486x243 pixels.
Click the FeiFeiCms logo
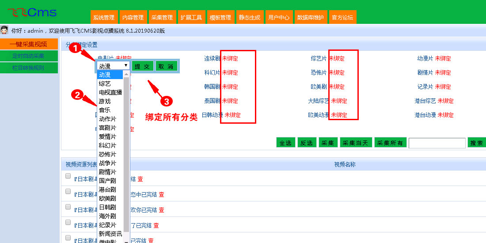[x=32, y=12]
